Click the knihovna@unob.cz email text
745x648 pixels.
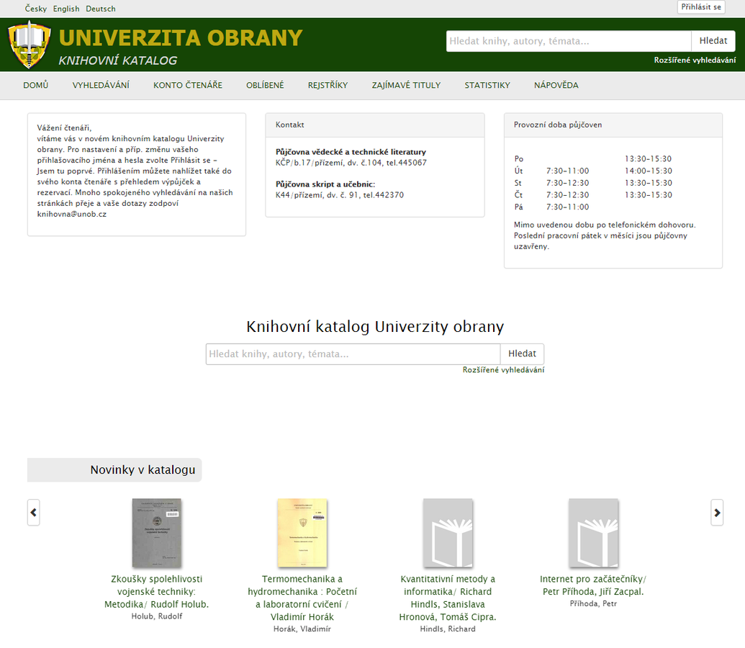(72, 214)
